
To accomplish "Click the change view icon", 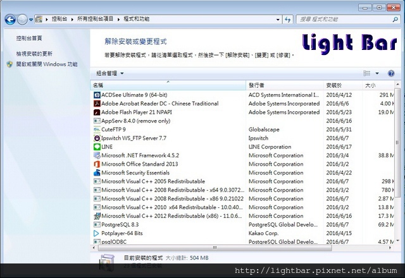I will pyautogui.click(x=366, y=73).
